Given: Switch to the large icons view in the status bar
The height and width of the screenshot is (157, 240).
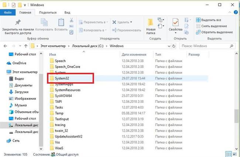Looking at the screenshot, I should [234, 154].
